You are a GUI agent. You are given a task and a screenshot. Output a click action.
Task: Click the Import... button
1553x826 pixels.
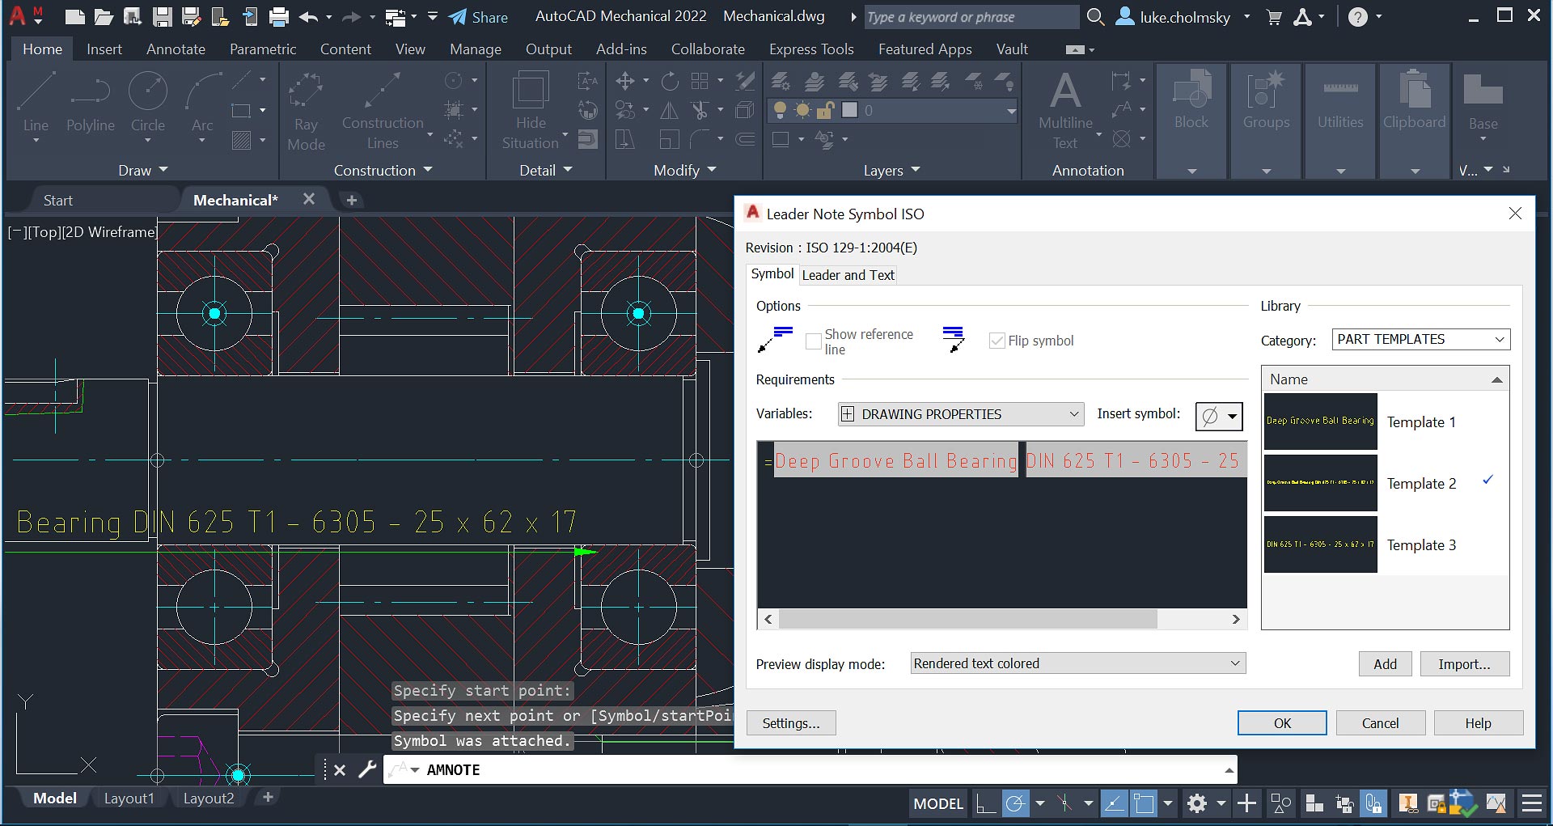click(1464, 664)
